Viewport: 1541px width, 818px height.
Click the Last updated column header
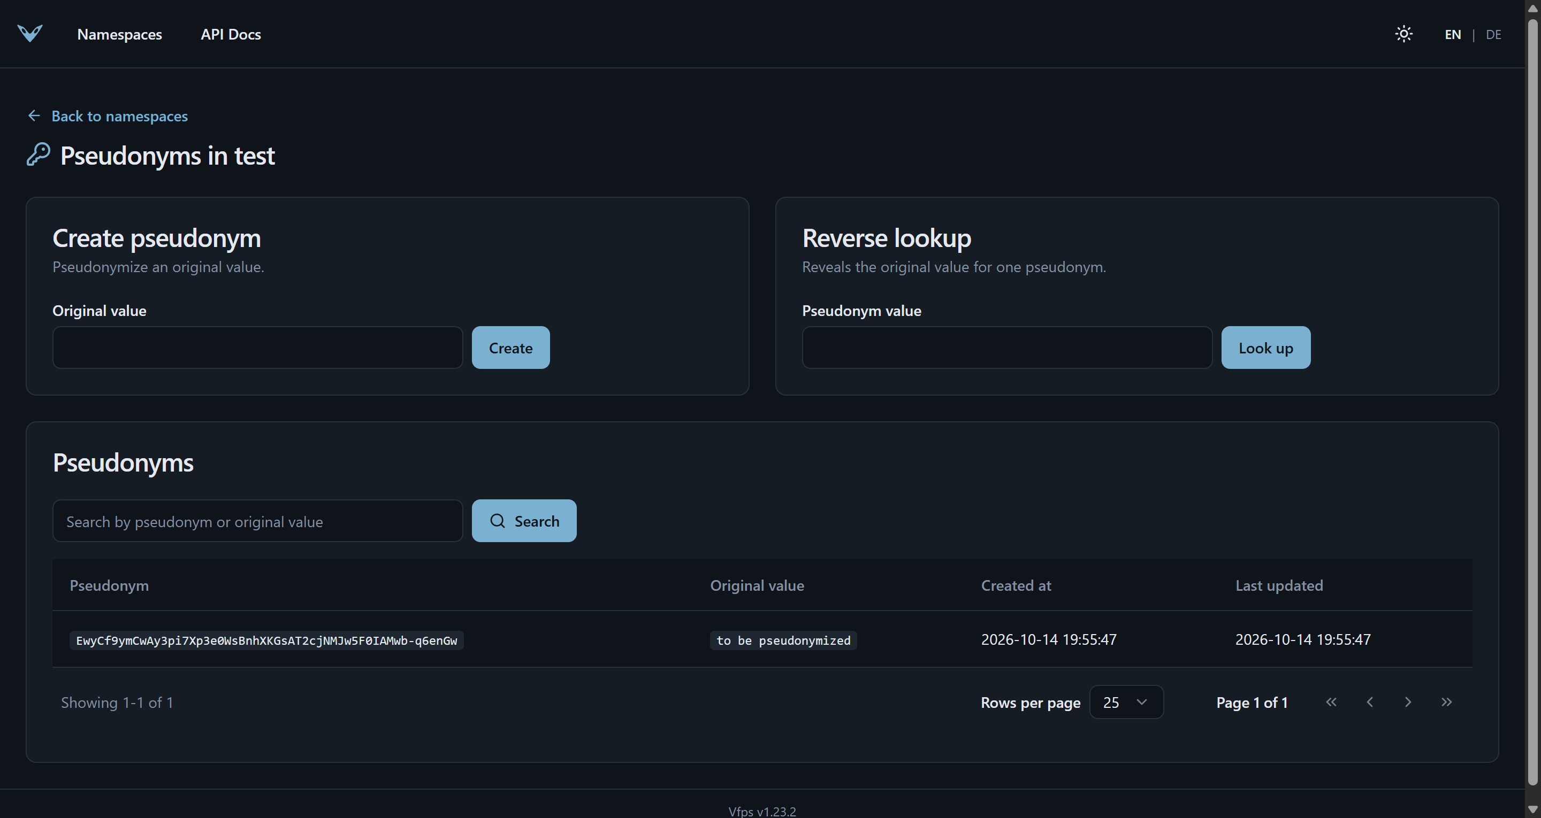1279,585
